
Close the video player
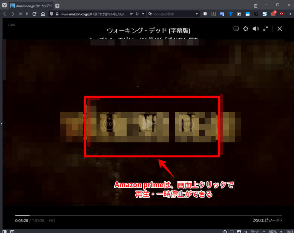280,29
